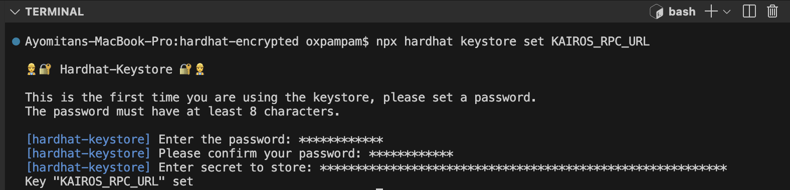
Task: Click masked asterisks after Enter the password
Action: (x=341, y=140)
